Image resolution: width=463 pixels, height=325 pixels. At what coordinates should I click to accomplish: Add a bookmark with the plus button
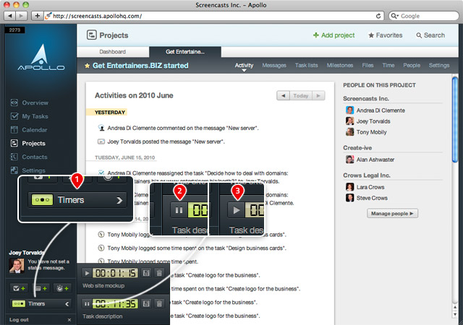(37, 16)
